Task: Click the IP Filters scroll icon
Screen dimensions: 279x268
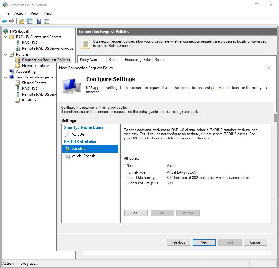Action: click(18, 100)
